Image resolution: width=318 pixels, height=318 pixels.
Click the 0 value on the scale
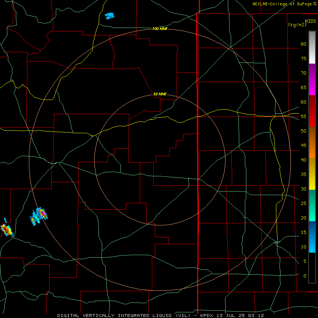point(305,276)
